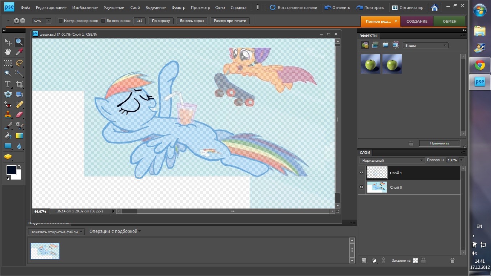Open the Показать открытые файлы dropdown

56,232
